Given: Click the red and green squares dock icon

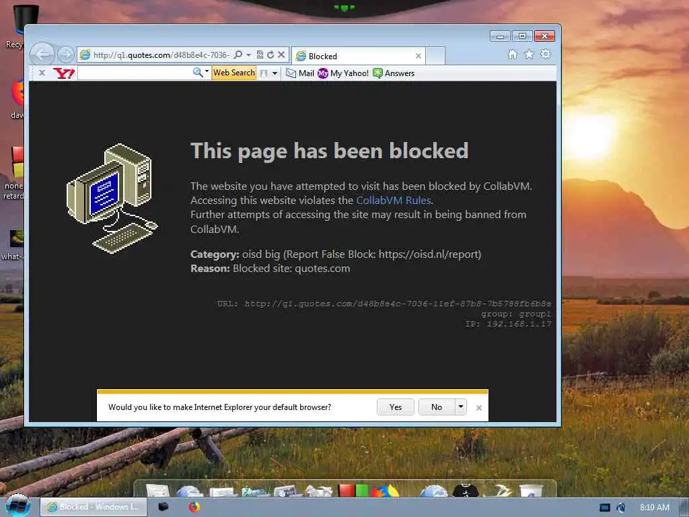Looking at the screenshot, I should (353, 490).
